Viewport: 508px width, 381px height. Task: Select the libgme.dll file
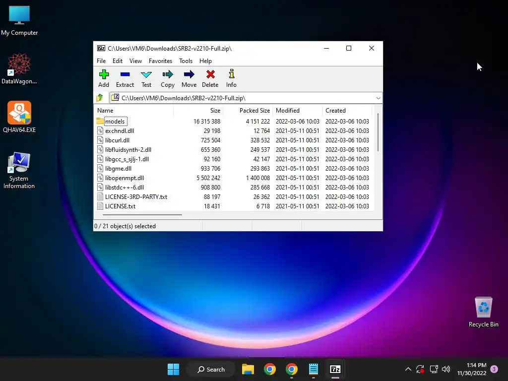pyautogui.click(x=234, y=168)
